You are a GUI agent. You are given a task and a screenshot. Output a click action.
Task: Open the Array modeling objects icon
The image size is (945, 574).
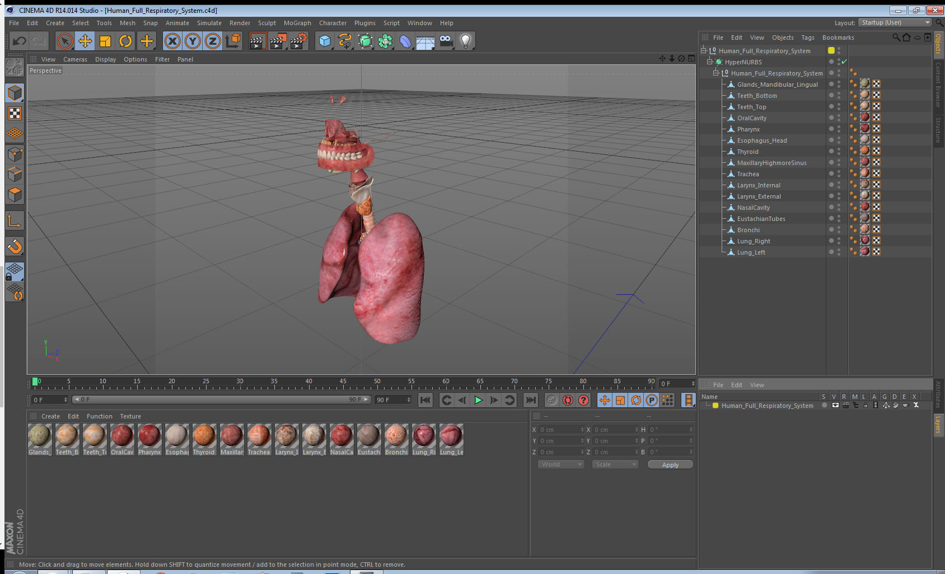(x=385, y=41)
